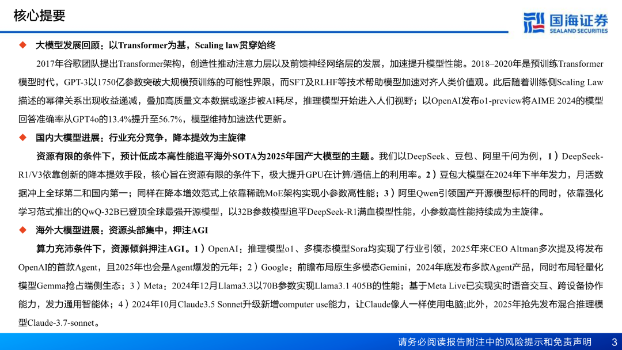The image size is (622, 350).
Task: Click the orange diamond bullet beside 海外大模型进展
Action: [x=23, y=230]
